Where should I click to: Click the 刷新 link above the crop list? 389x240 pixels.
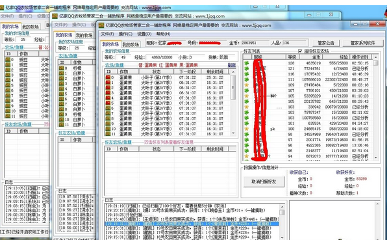point(231,65)
